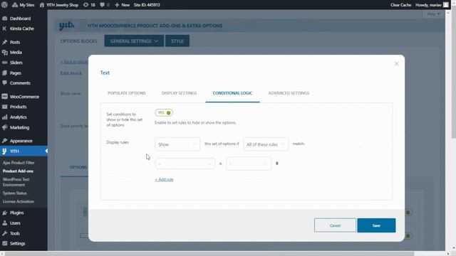Open License Activation submenu item
This screenshot has height=256, width=456.
coord(19,201)
